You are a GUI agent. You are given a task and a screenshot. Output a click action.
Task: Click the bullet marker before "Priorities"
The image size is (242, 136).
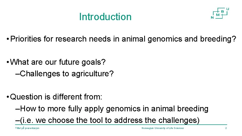8,39
